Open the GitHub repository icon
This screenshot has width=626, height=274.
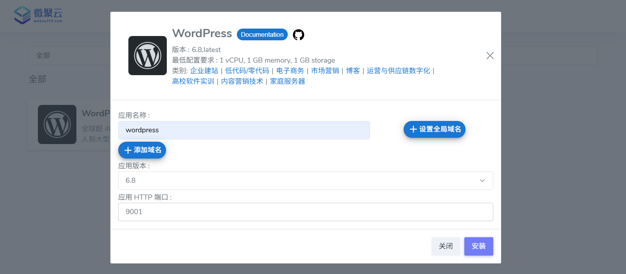coord(299,35)
